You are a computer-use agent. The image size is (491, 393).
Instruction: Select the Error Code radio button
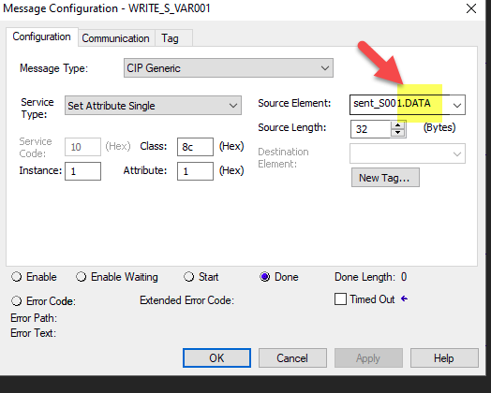16,301
